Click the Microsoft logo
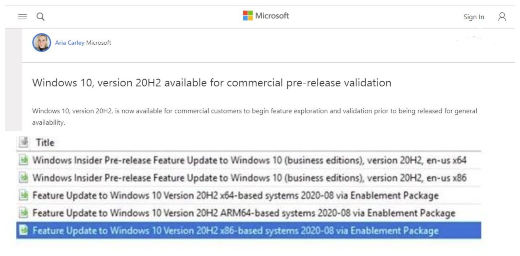520x256 pixels. point(265,15)
